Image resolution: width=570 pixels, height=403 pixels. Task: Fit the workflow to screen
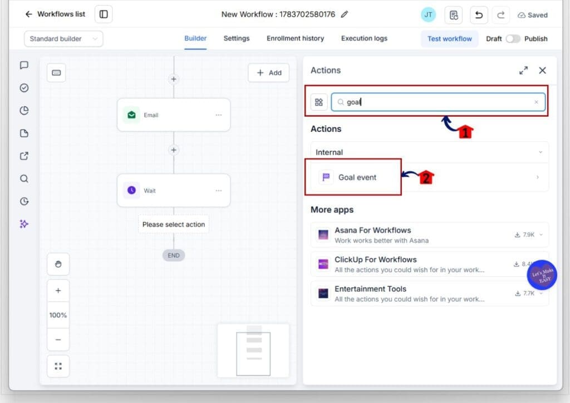click(58, 366)
